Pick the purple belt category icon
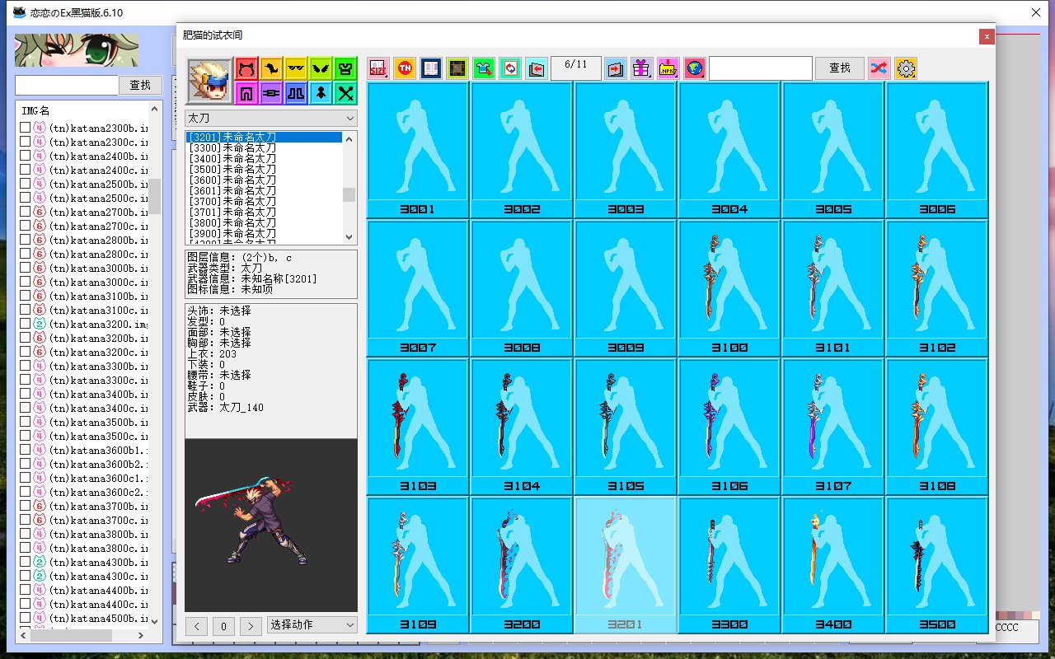Image resolution: width=1055 pixels, height=659 pixels. point(271,93)
